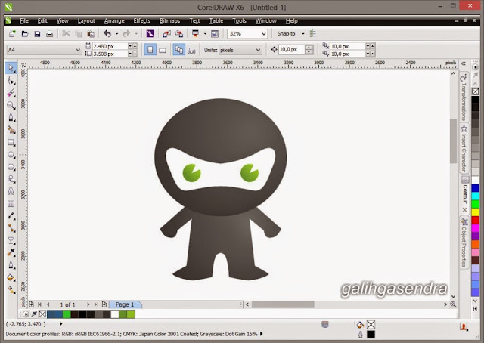Select the Blend interactive tool

[11, 240]
